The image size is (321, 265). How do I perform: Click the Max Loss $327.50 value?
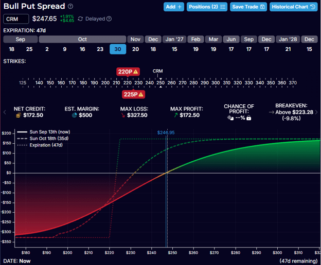137,115
